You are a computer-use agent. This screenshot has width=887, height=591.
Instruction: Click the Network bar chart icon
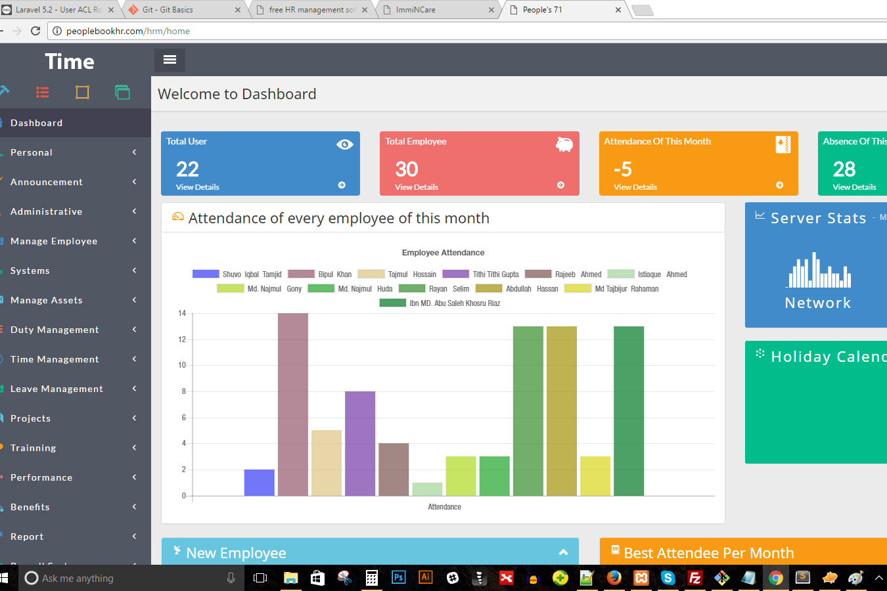tap(819, 271)
